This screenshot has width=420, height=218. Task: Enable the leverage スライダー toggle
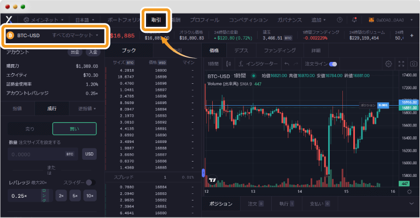pos(91,182)
